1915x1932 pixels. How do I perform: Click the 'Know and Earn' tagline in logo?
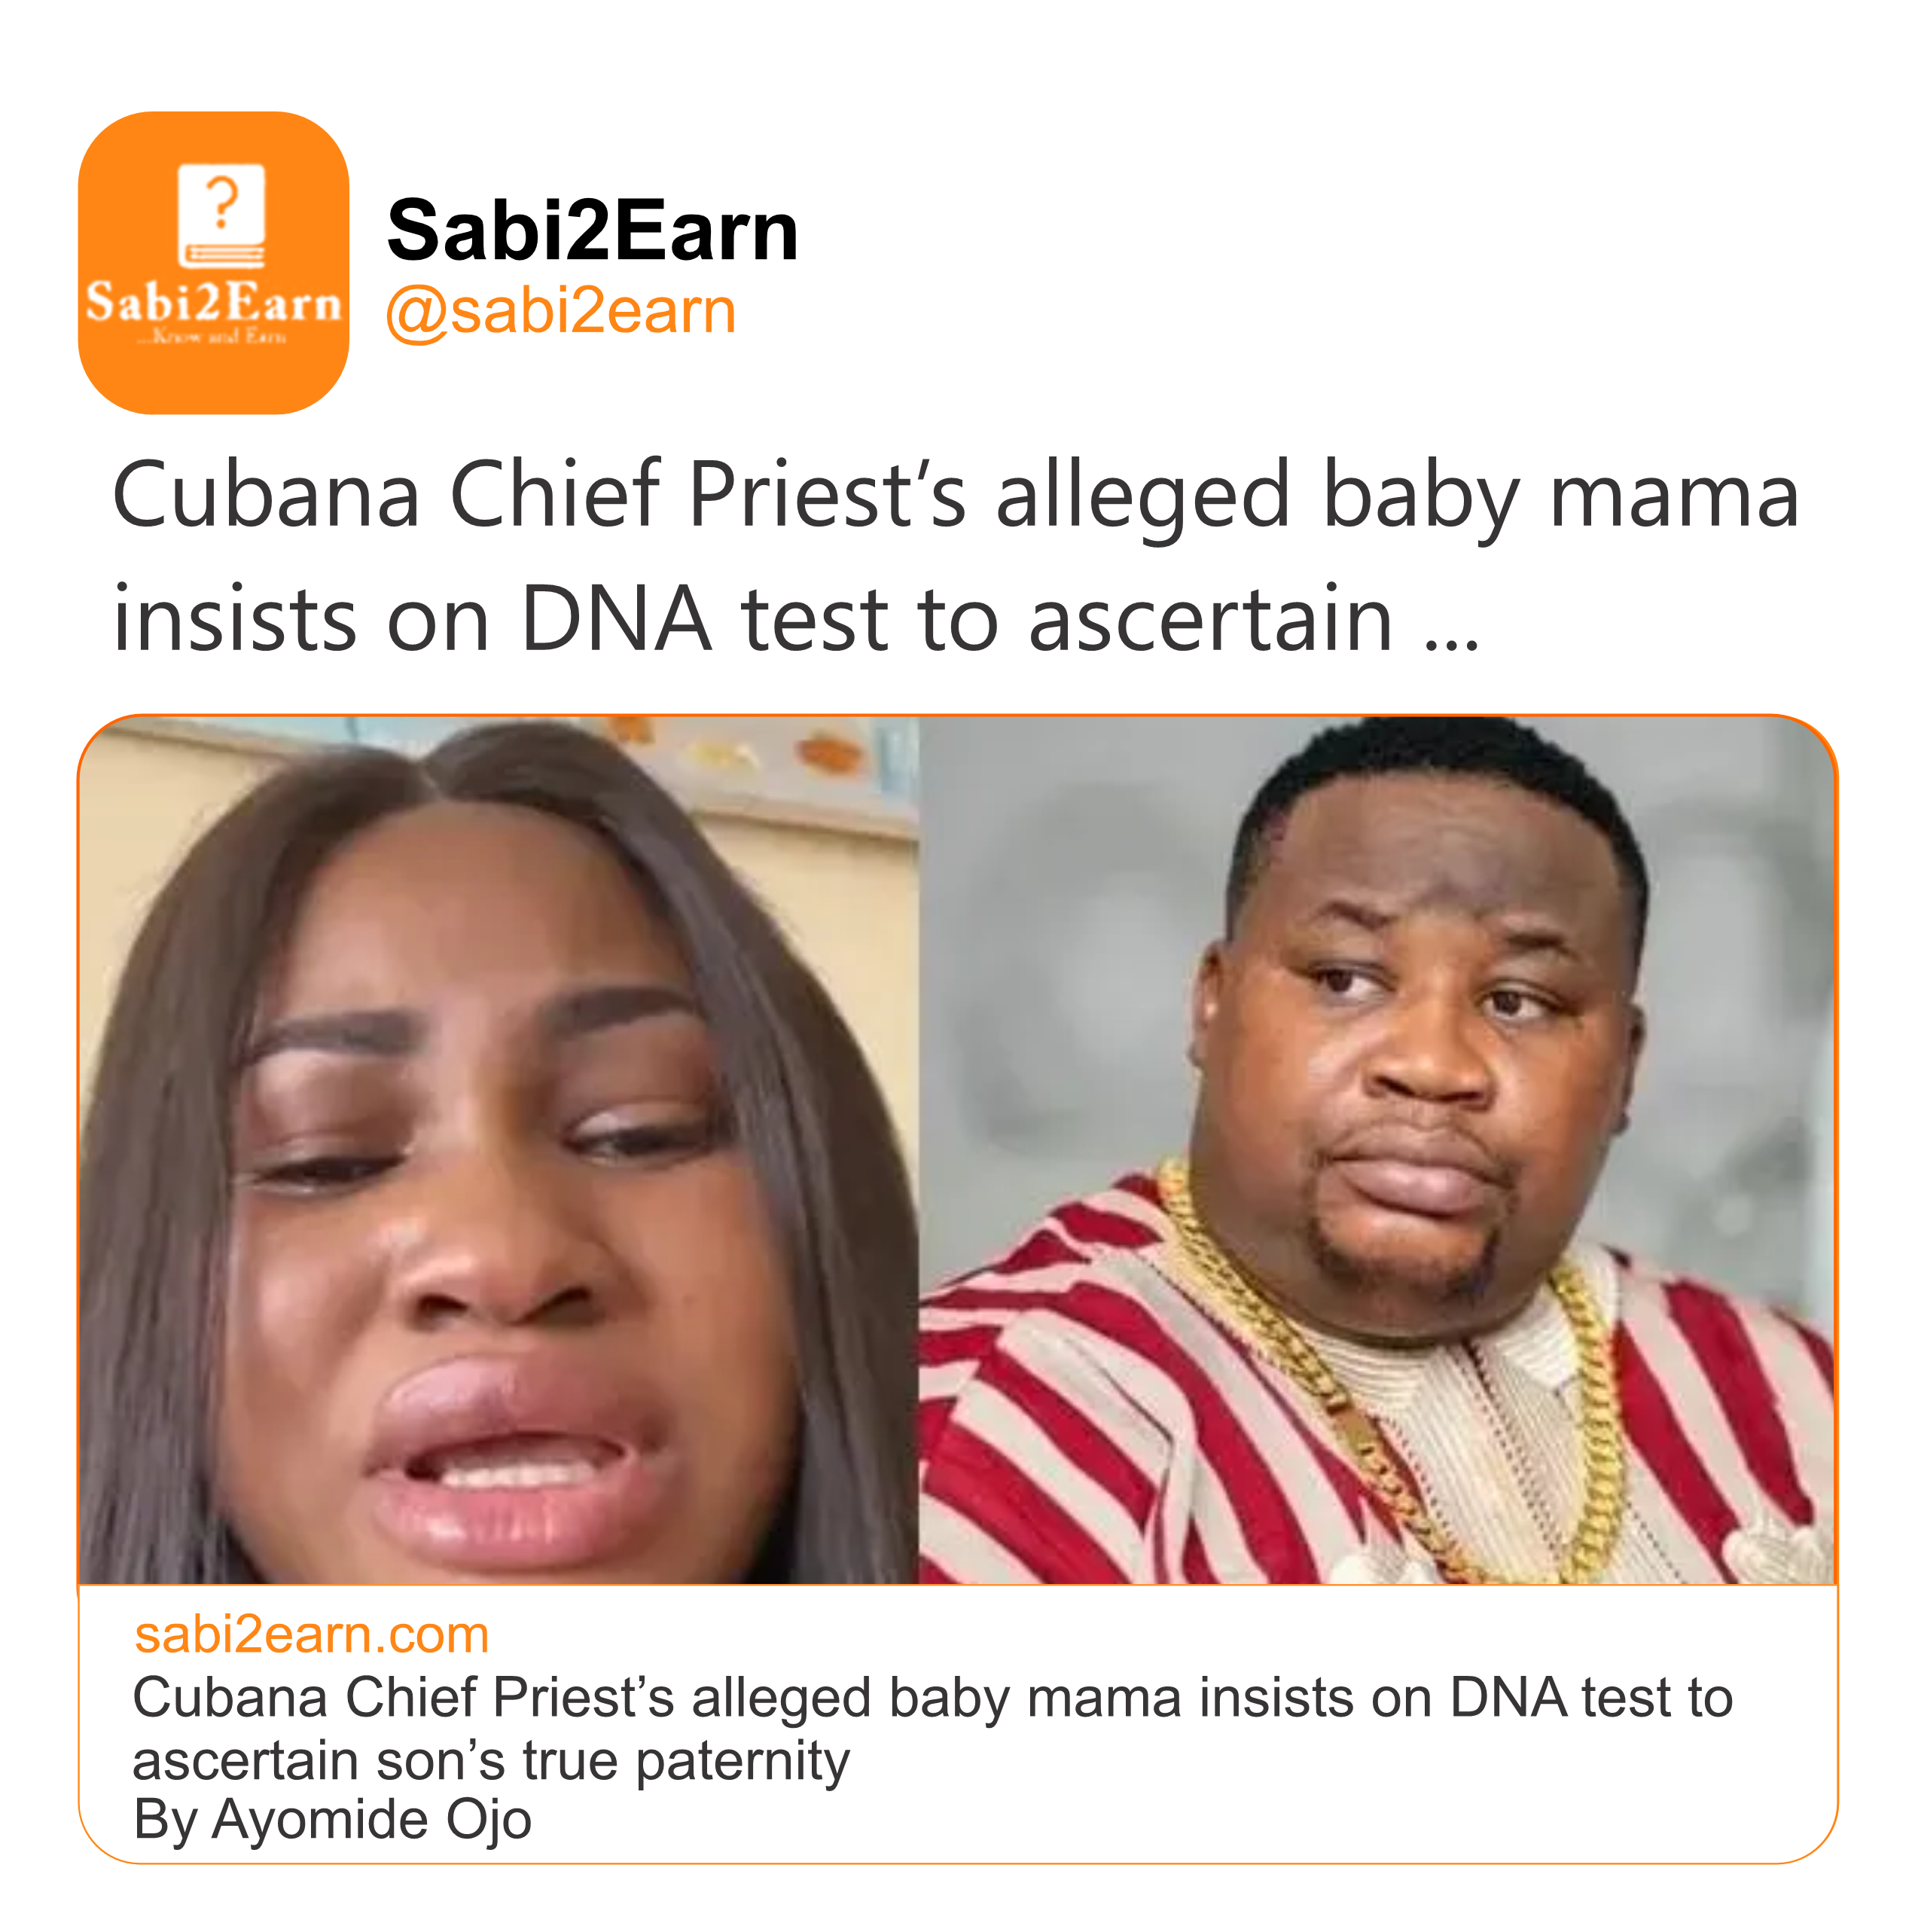213,338
